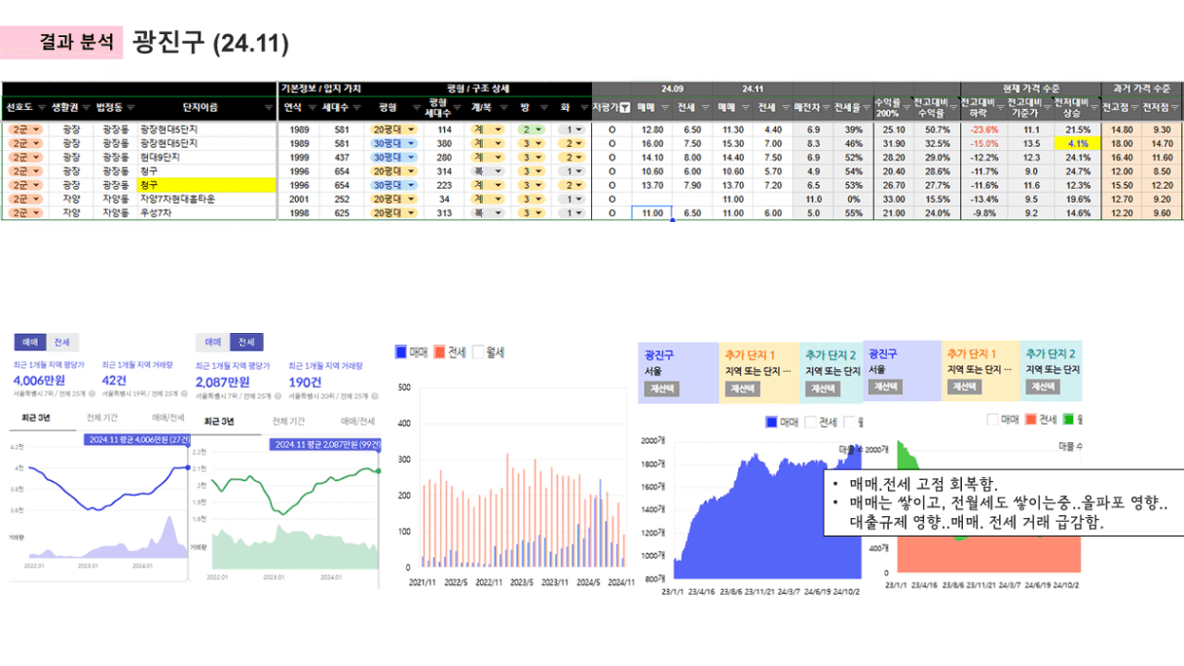Open the 선호도 column filter icon
Image resolution: width=1184 pixels, height=666 pixels.
click(41, 107)
